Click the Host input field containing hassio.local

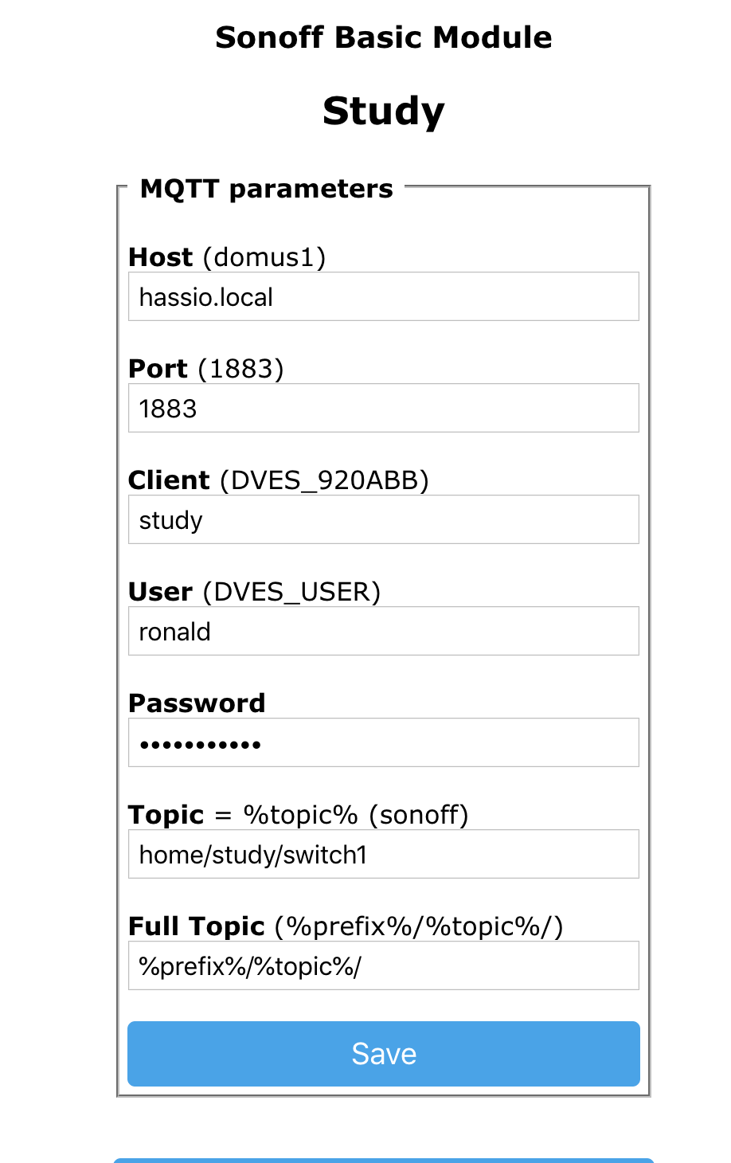tap(383, 297)
